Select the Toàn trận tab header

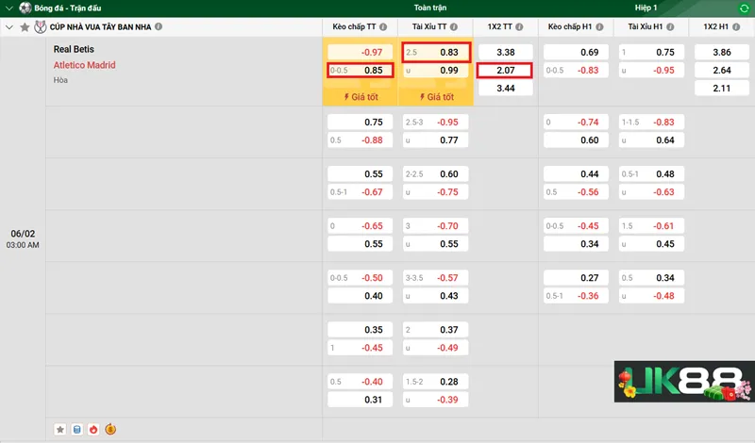[x=429, y=8]
